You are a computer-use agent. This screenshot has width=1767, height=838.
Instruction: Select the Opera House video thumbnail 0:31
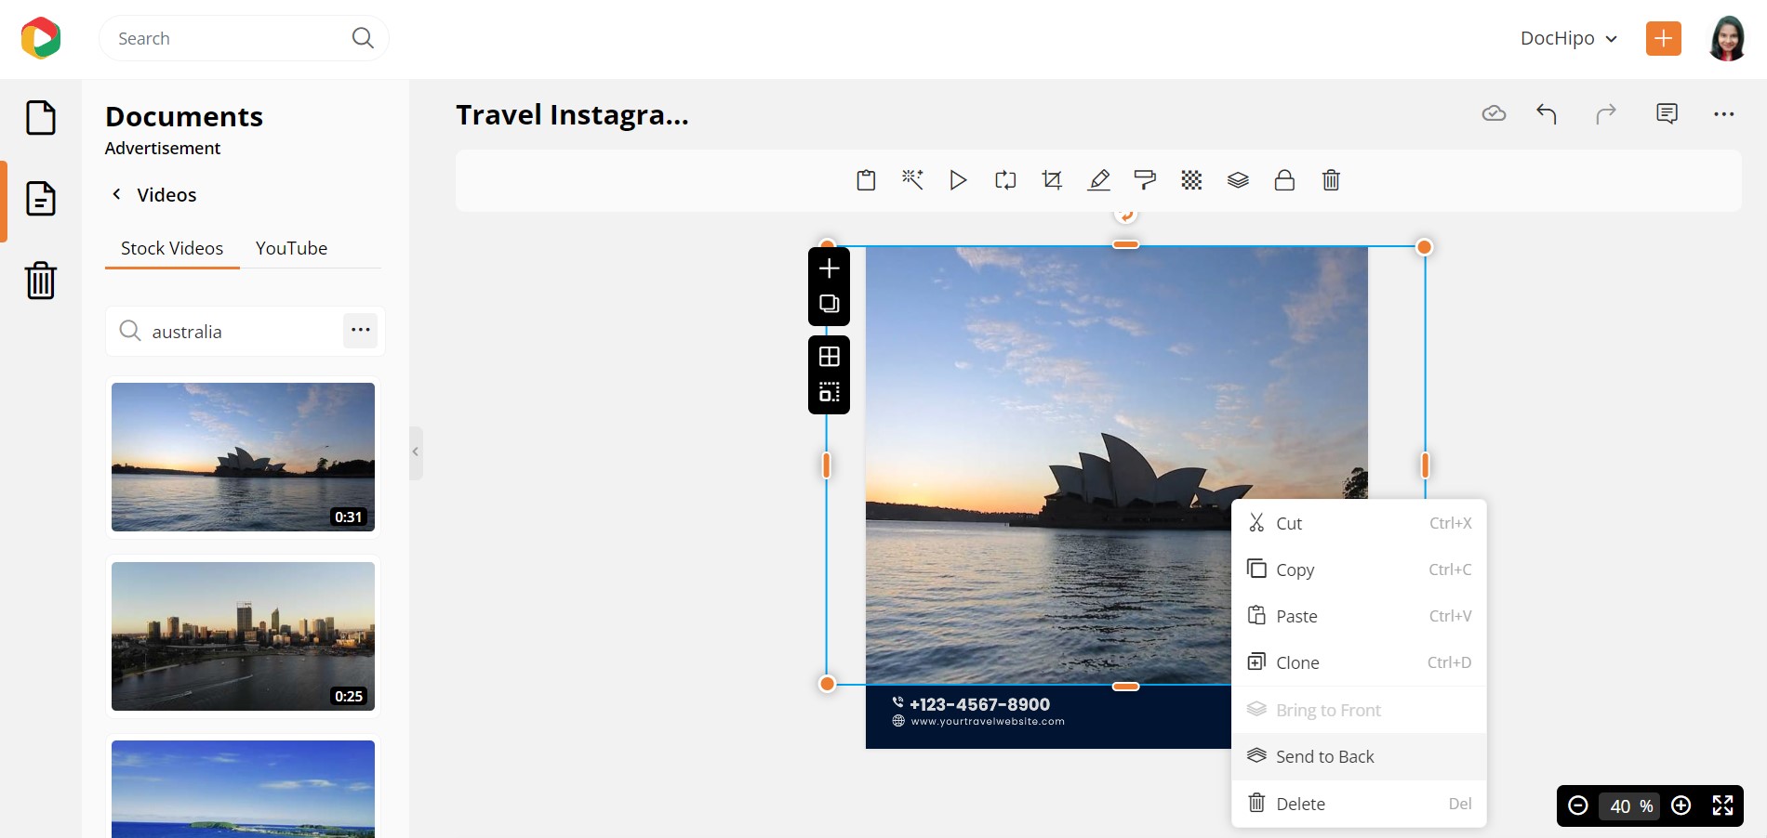(243, 457)
